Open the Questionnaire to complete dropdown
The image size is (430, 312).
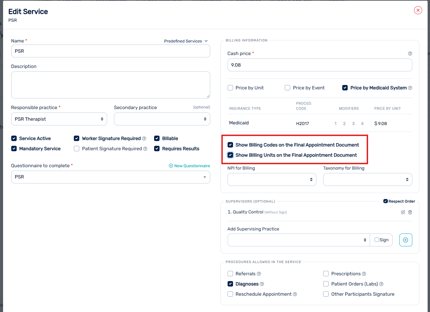point(111,177)
